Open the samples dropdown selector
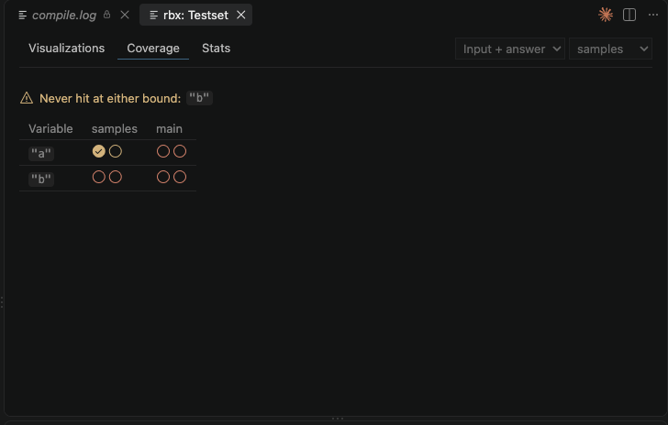 pos(610,49)
